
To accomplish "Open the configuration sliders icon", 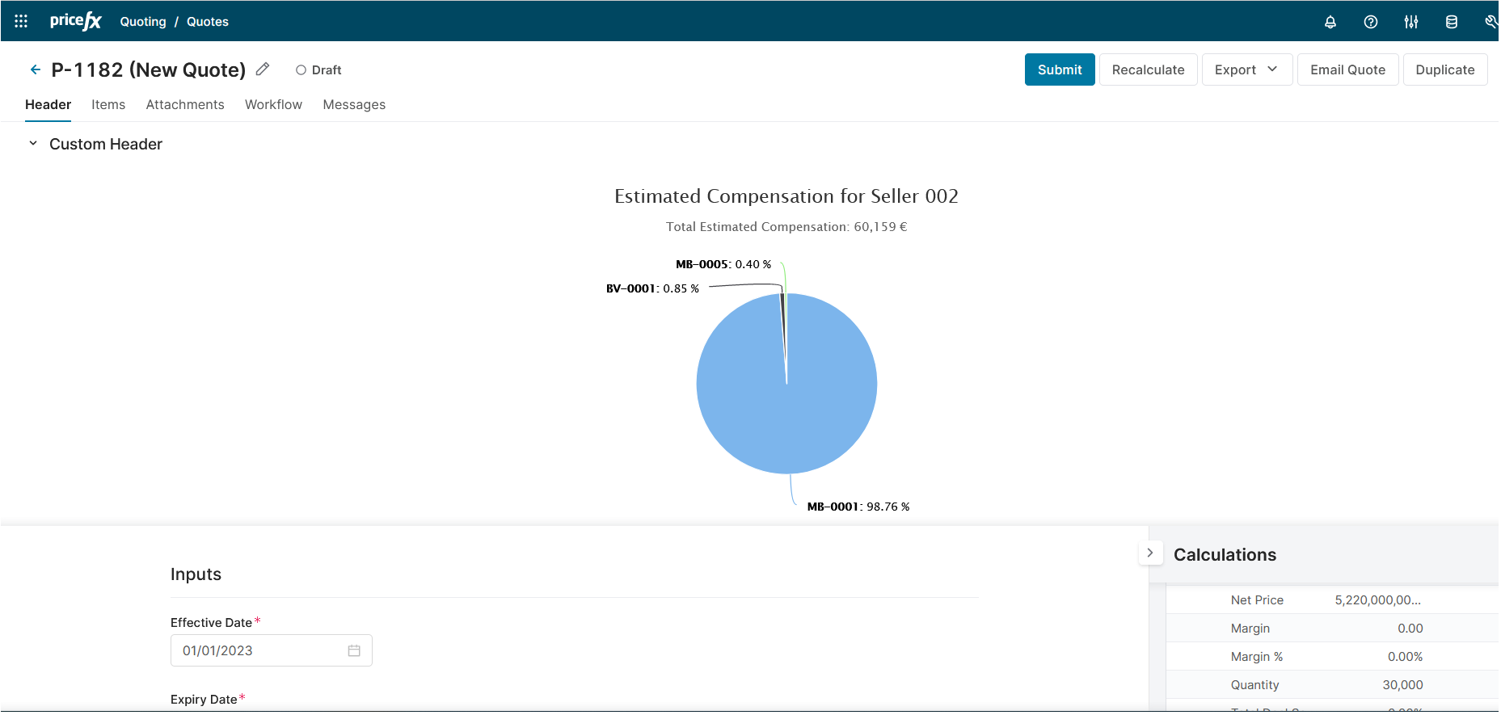I will [x=1410, y=22].
